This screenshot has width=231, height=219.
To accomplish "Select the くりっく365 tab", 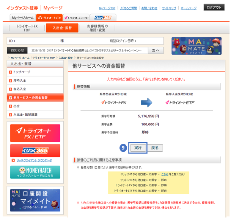I will point(103,18).
